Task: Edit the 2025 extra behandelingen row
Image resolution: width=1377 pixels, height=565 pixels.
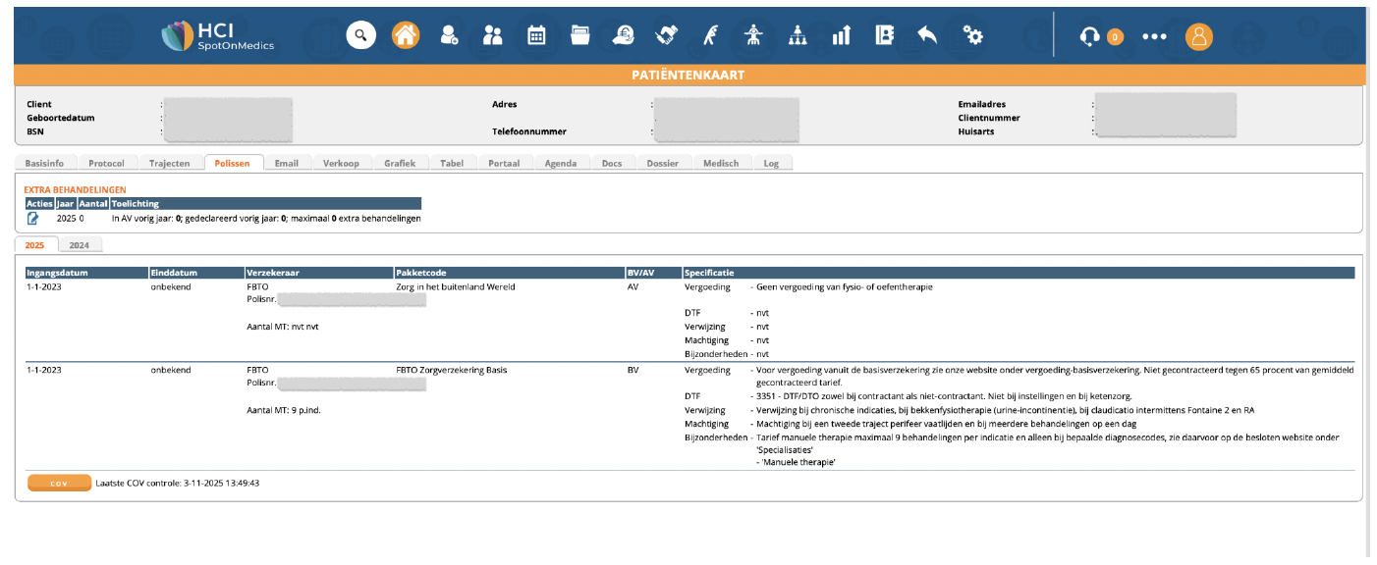Action: tap(33, 218)
